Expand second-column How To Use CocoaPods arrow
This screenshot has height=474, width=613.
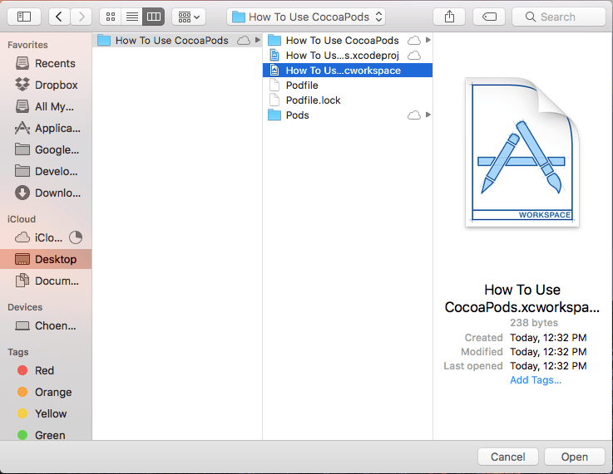click(428, 40)
